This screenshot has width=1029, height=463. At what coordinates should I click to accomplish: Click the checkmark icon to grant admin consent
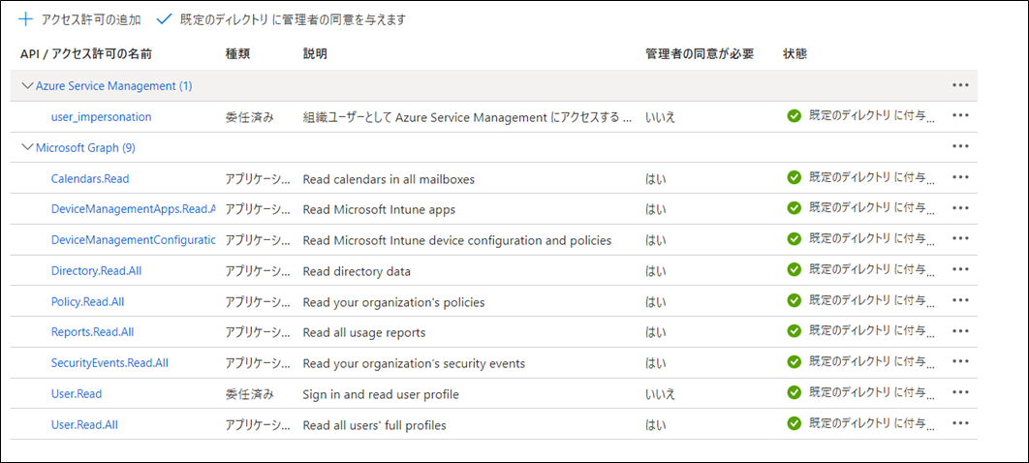tap(163, 19)
